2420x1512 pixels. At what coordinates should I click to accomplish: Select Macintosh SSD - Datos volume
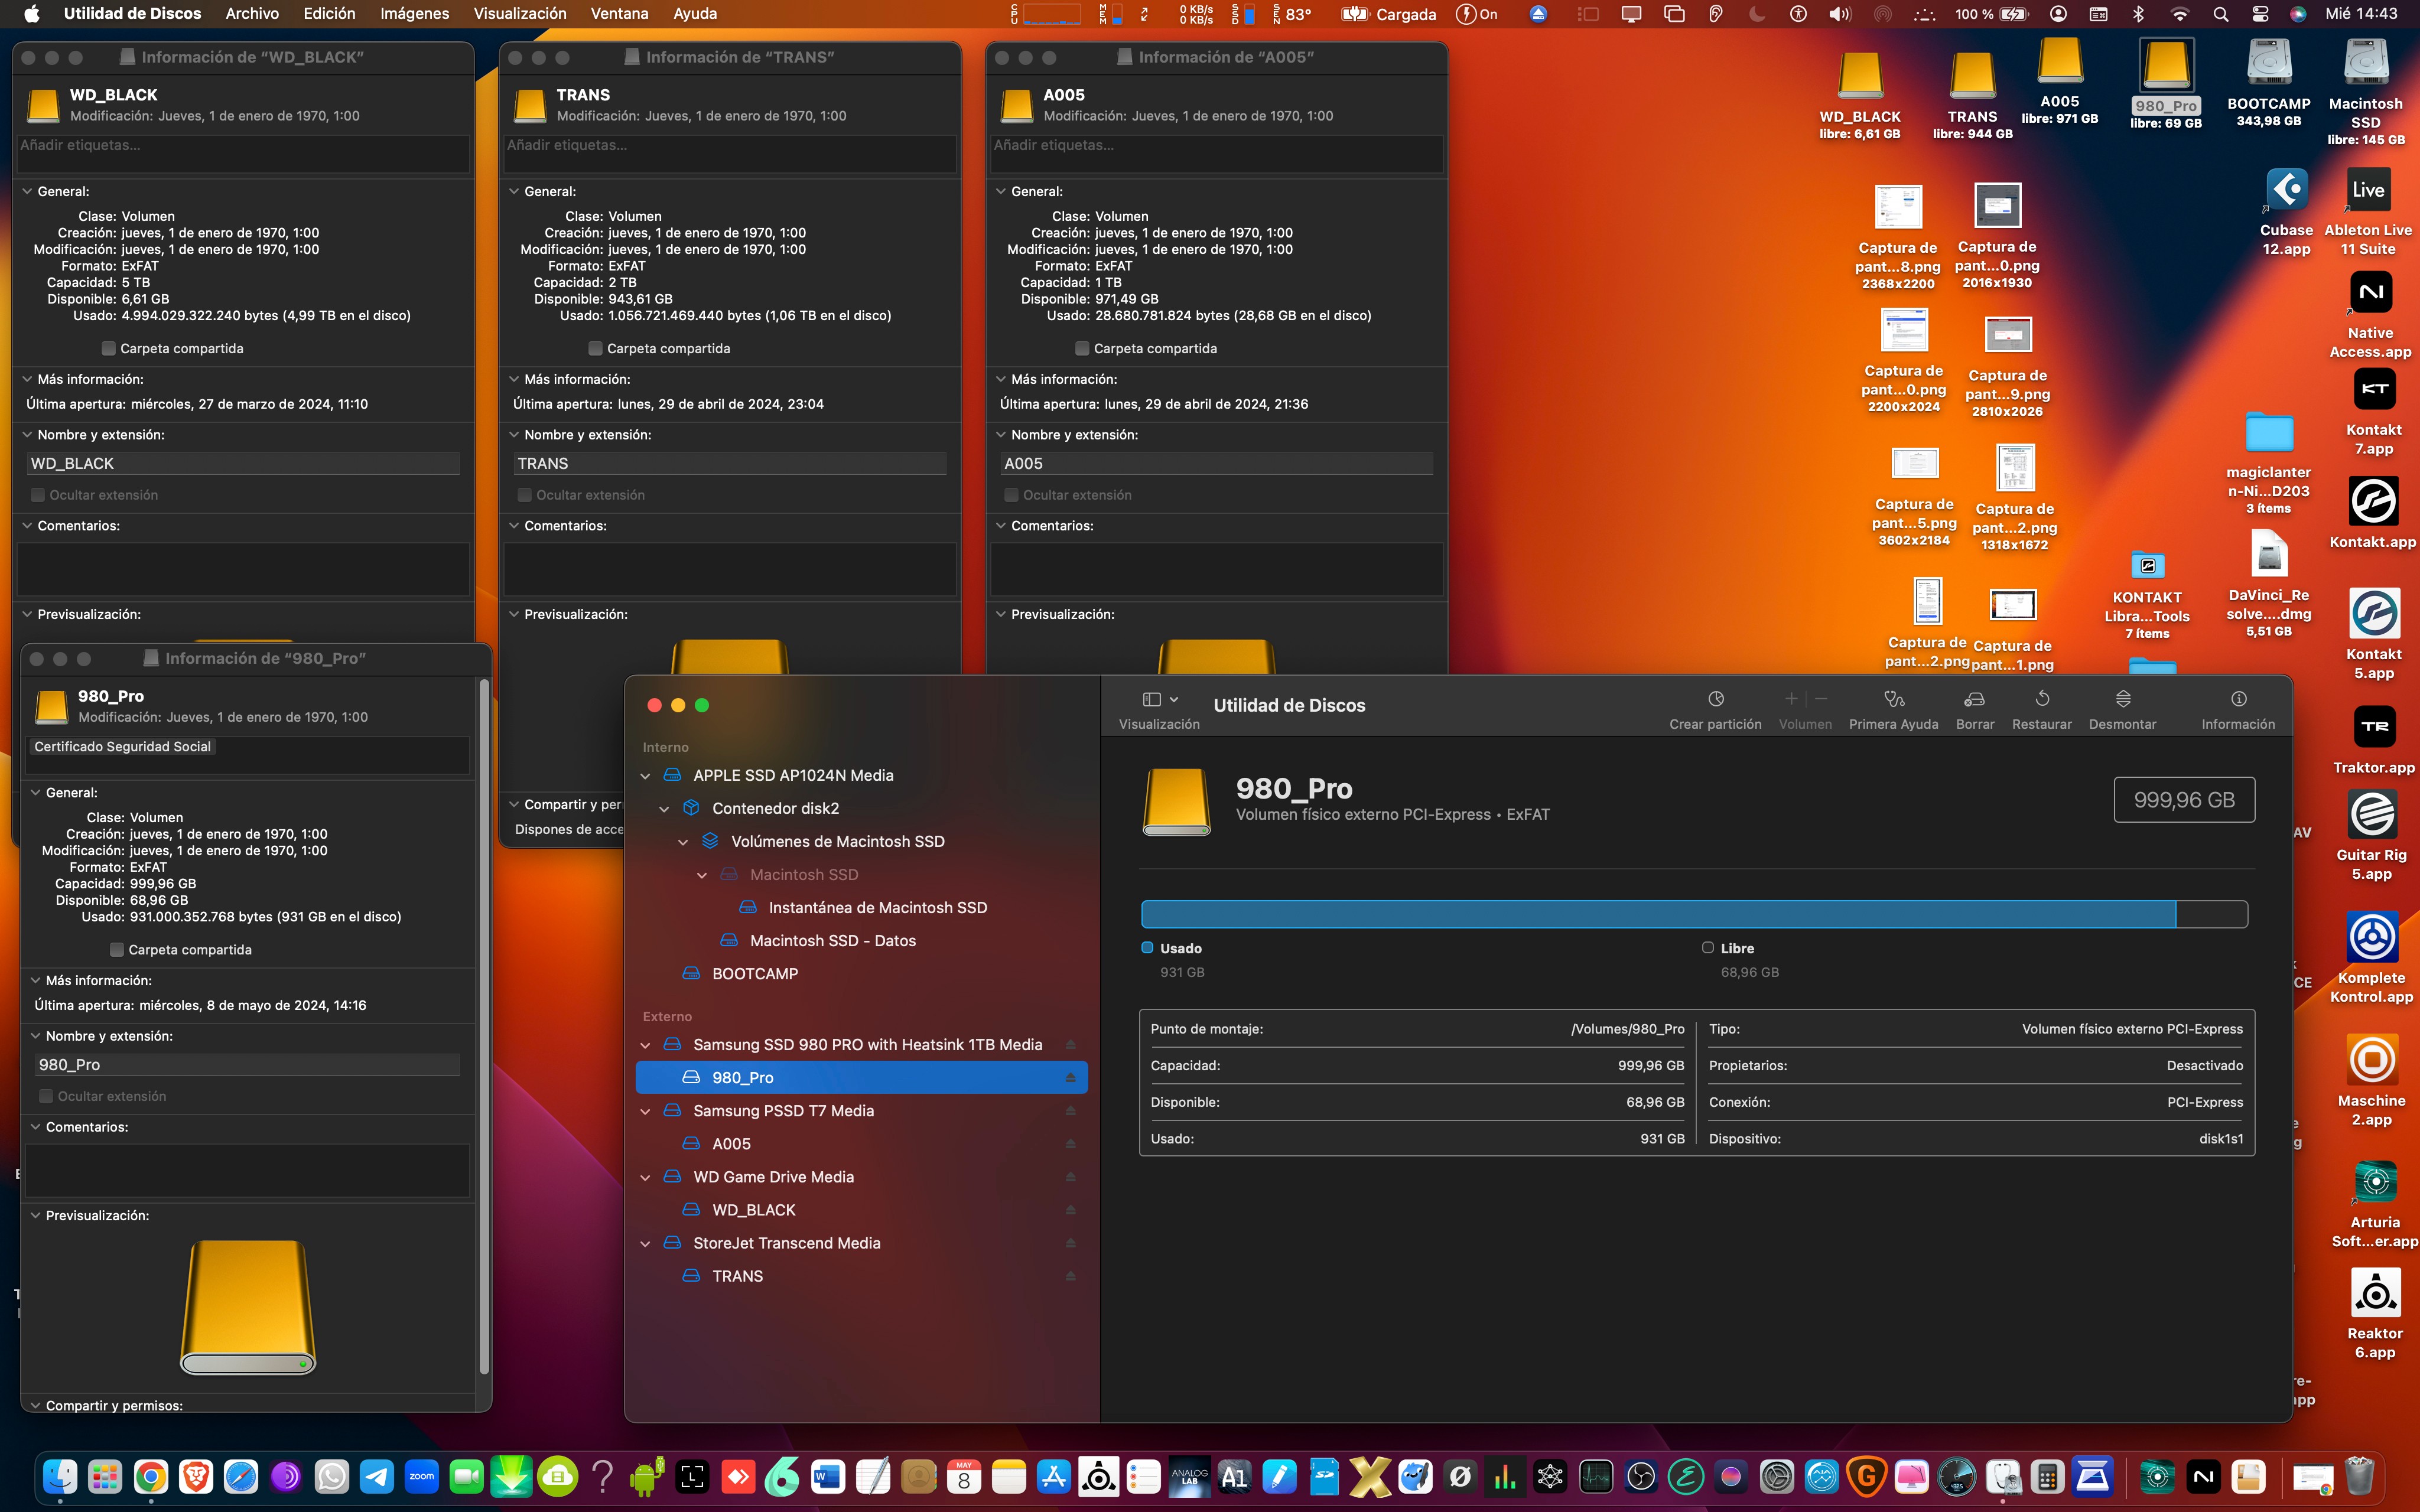(832, 941)
